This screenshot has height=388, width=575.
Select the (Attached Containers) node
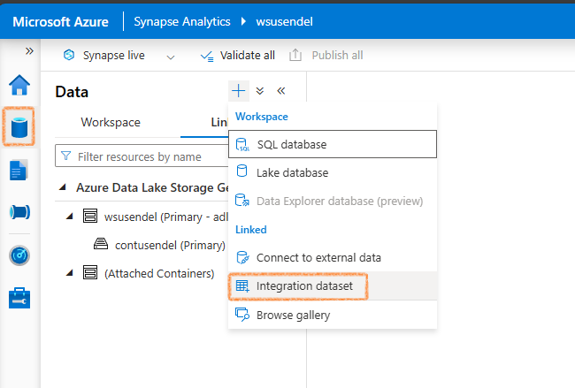159,274
